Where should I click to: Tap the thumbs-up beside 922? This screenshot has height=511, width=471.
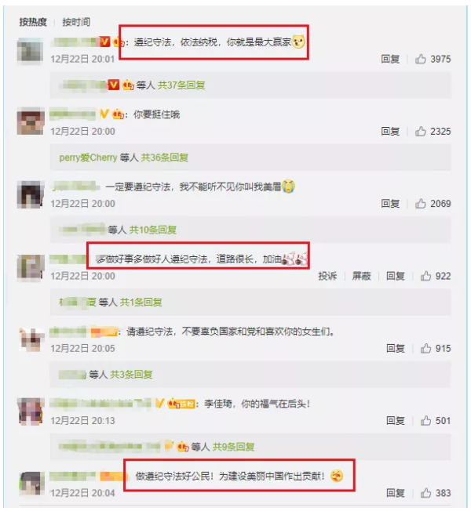425,276
